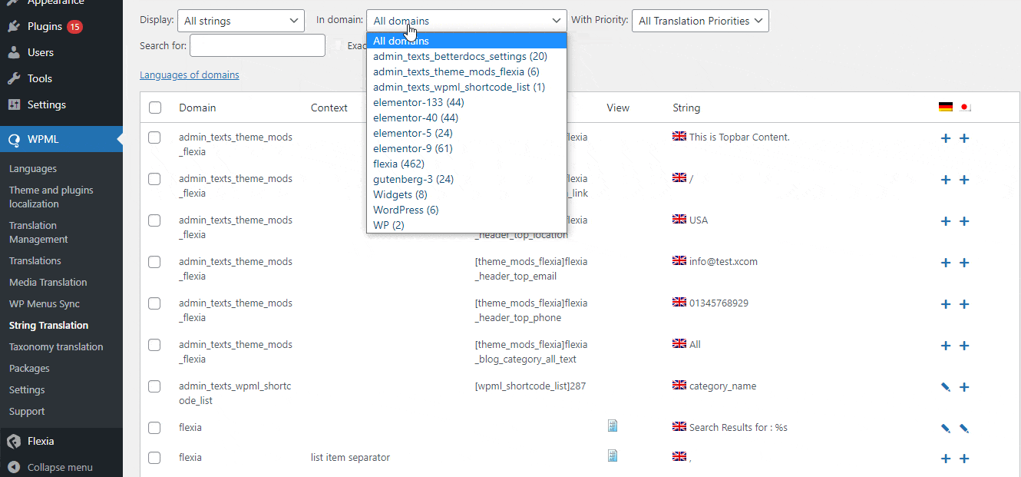This screenshot has width=1021, height=477.
Task: Go to WPML Languages submenu
Action: click(33, 169)
